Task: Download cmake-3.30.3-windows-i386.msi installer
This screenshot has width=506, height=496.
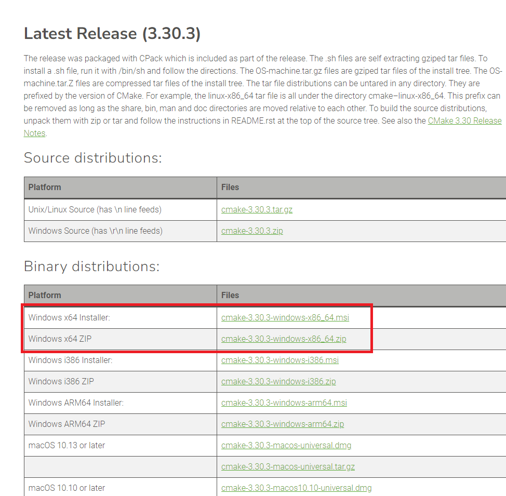Action: [x=280, y=360]
